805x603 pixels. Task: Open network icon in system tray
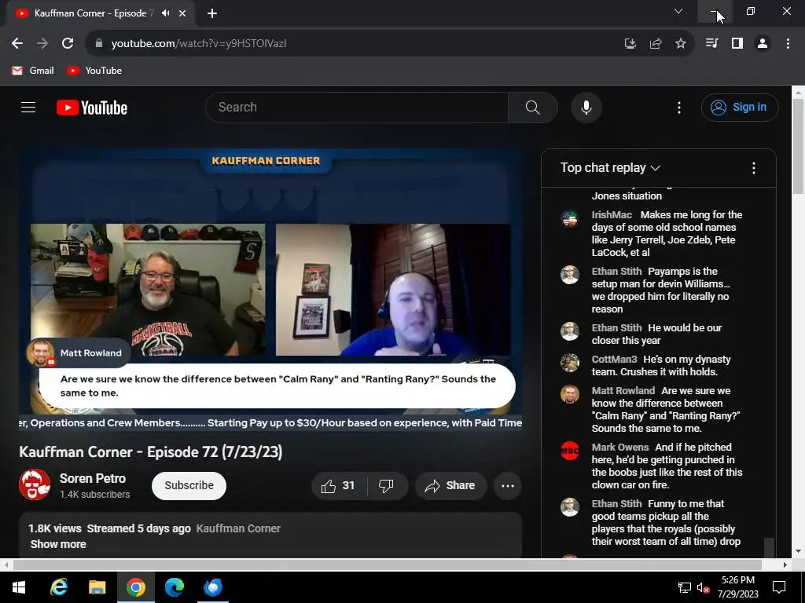(x=685, y=587)
